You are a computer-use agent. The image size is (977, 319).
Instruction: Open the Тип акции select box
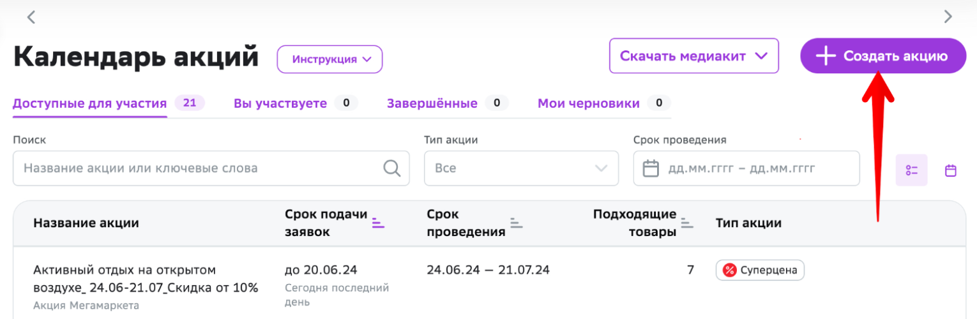pos(521,168)
